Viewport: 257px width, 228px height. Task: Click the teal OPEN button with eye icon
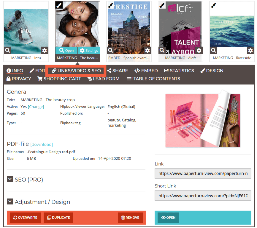pyautogui.click(x=168, y=218)
